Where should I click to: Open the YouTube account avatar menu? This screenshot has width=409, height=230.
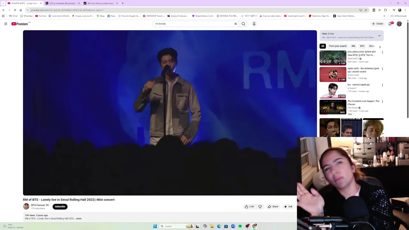point(399,24)
